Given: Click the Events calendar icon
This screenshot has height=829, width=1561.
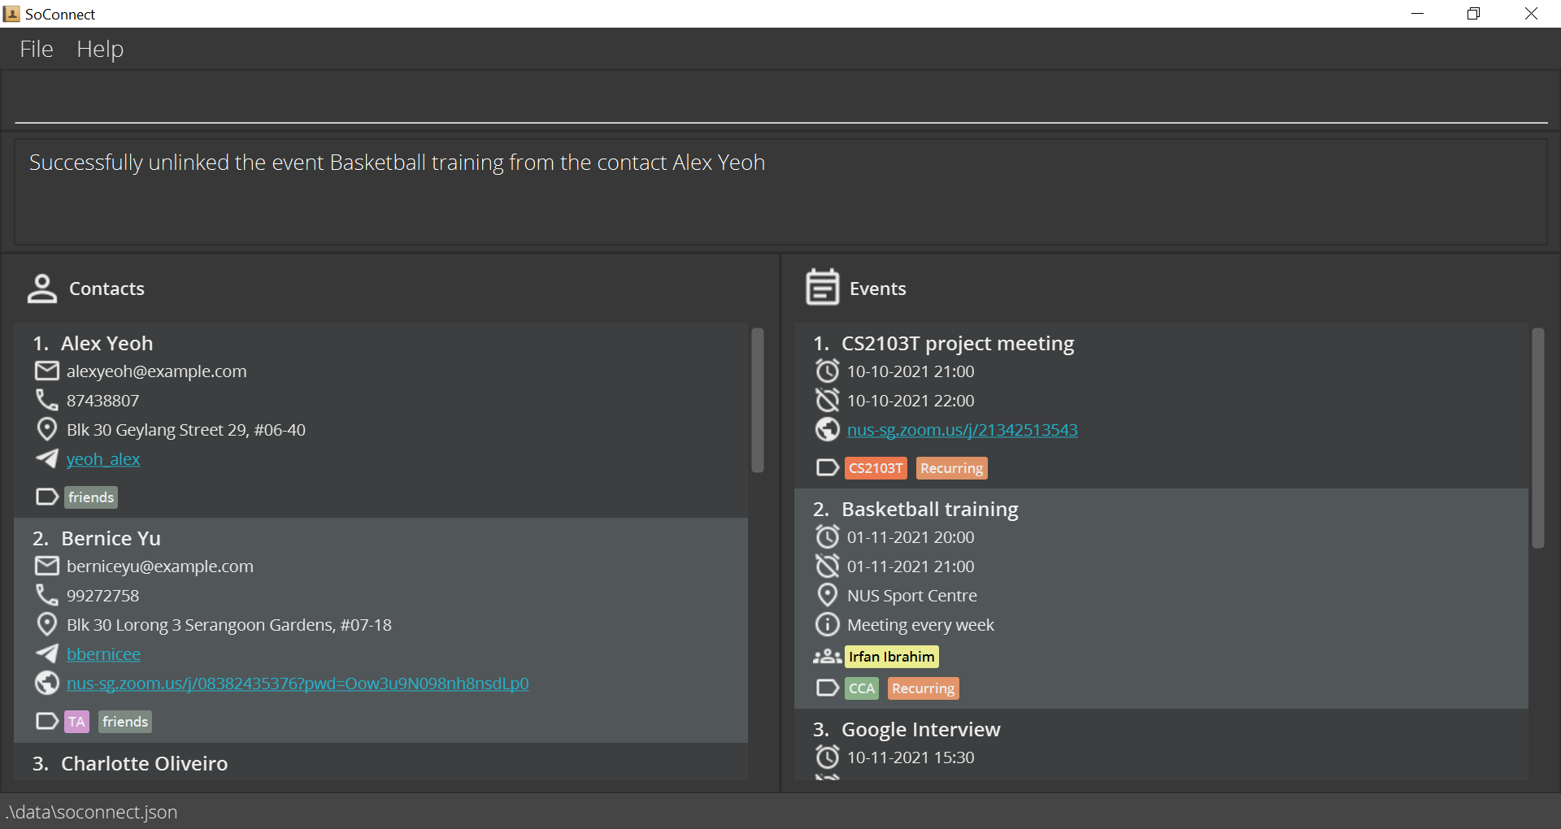Looking at the screenshot, I should pos(822,288).
